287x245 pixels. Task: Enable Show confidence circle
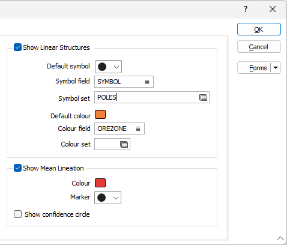[x=17, y=214]
